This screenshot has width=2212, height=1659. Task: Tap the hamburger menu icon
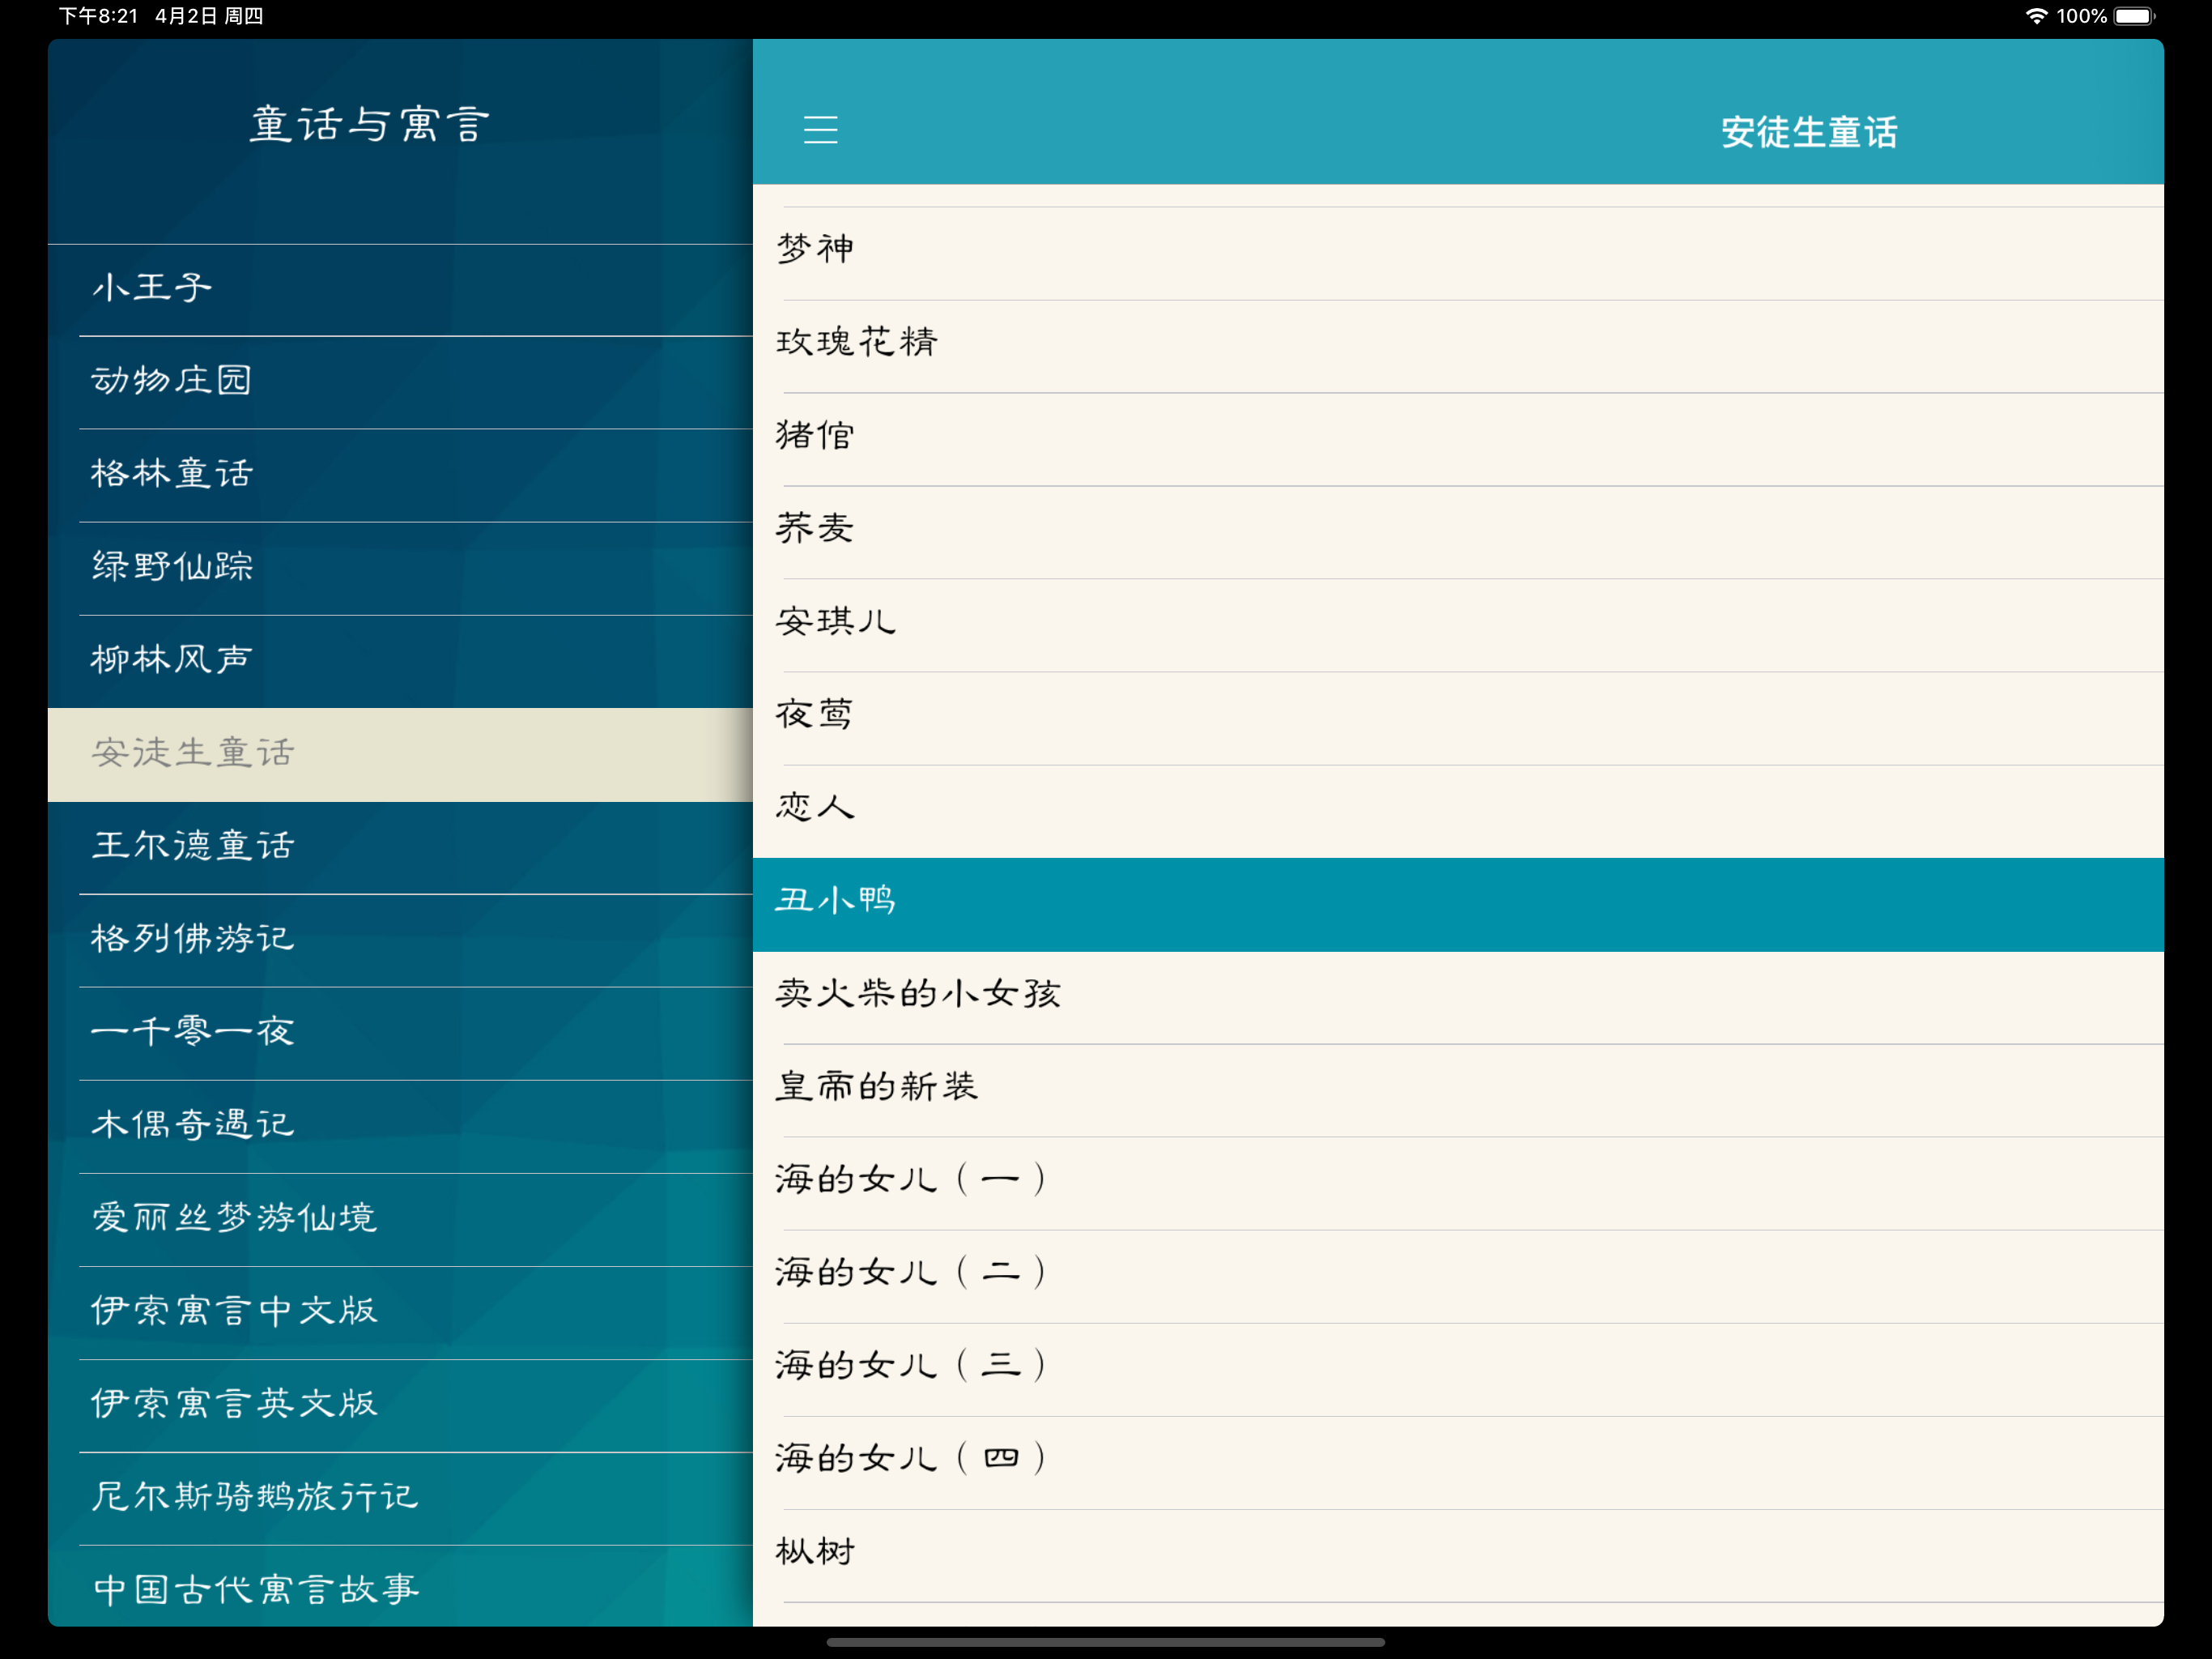(x=820, y=129)
